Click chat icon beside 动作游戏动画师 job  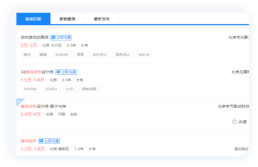pos(61,38)
